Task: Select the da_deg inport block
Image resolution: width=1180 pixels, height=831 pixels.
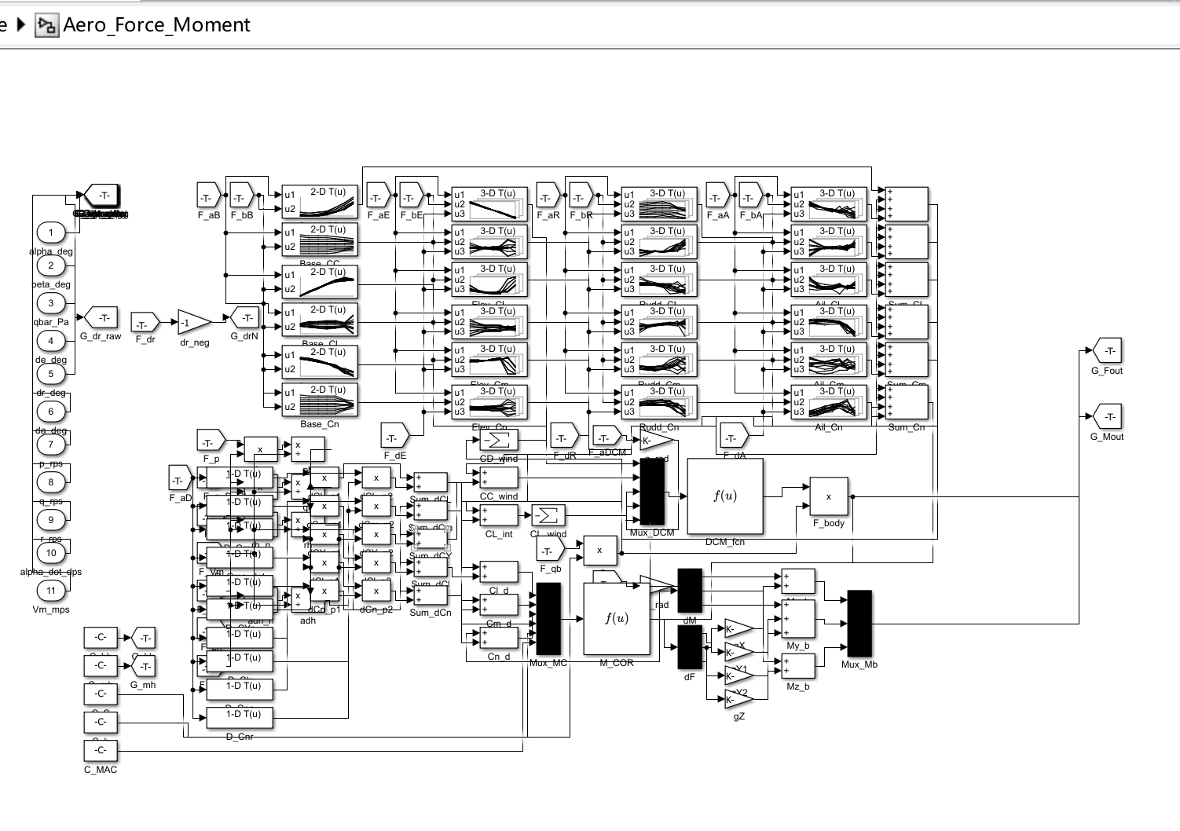Action: [51, 412]
